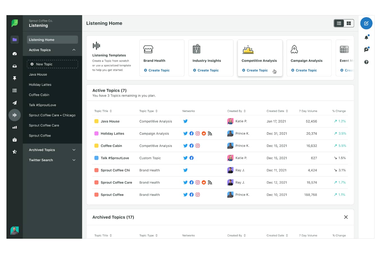Open the help question mark icon
Viewport: 390px width, 253px height.
366,62
